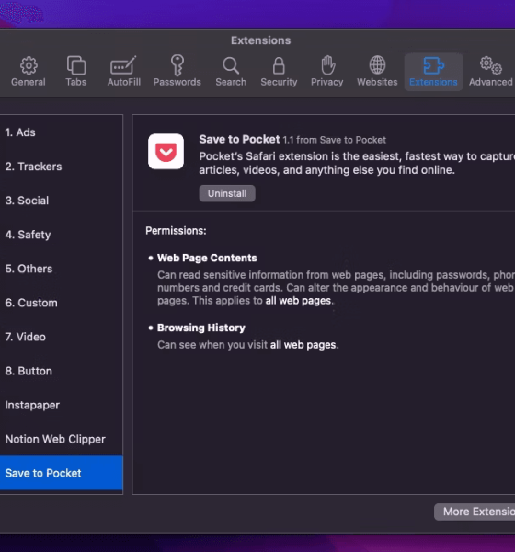Select the 2. Trackers extension
The image size is (515, 552).
point(62,167)
